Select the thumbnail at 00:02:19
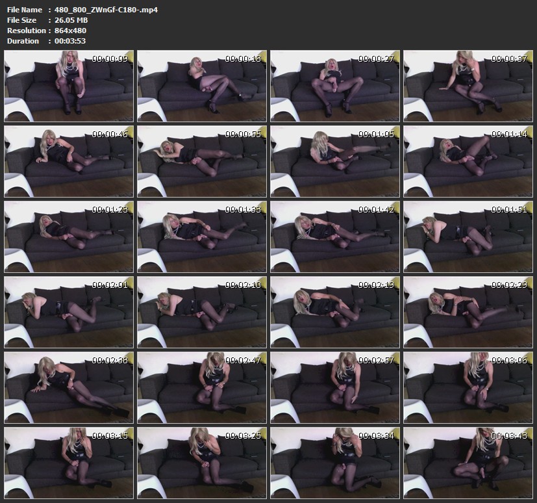Viewport: 537px width, 503px height. click(x=335, y=312)
